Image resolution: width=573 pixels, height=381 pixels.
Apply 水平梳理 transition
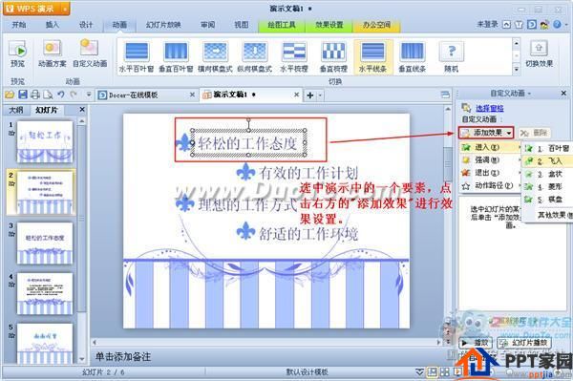pos(294,56)
